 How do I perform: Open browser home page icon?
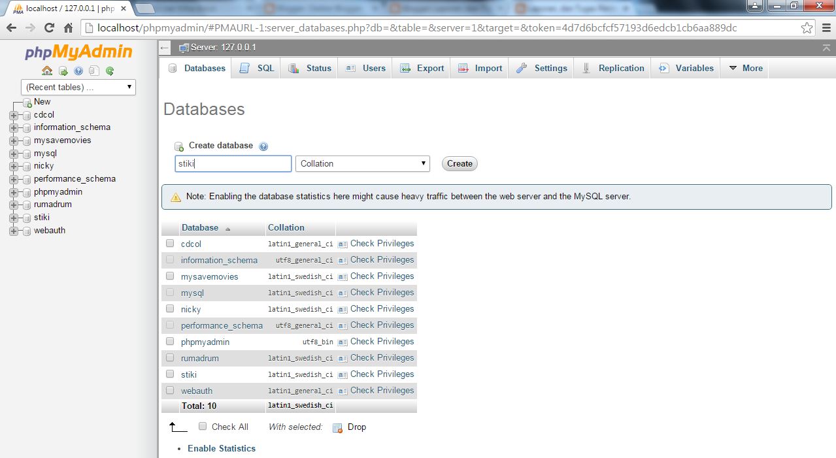(68, 28)
